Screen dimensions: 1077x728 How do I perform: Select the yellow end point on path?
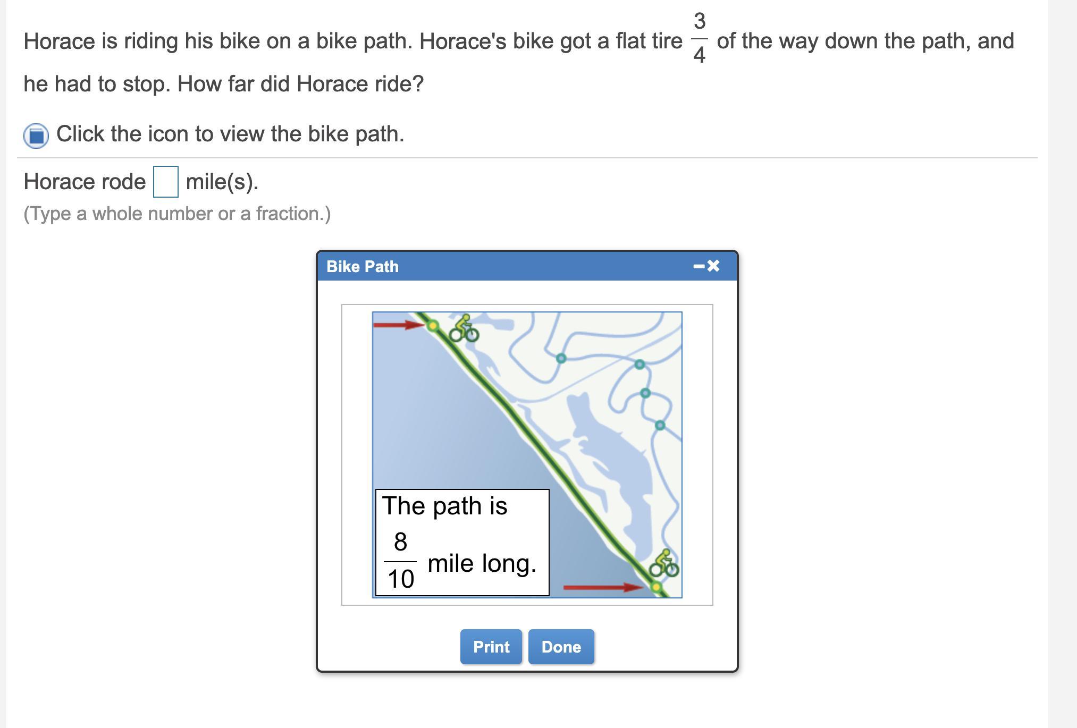point(657,587)
